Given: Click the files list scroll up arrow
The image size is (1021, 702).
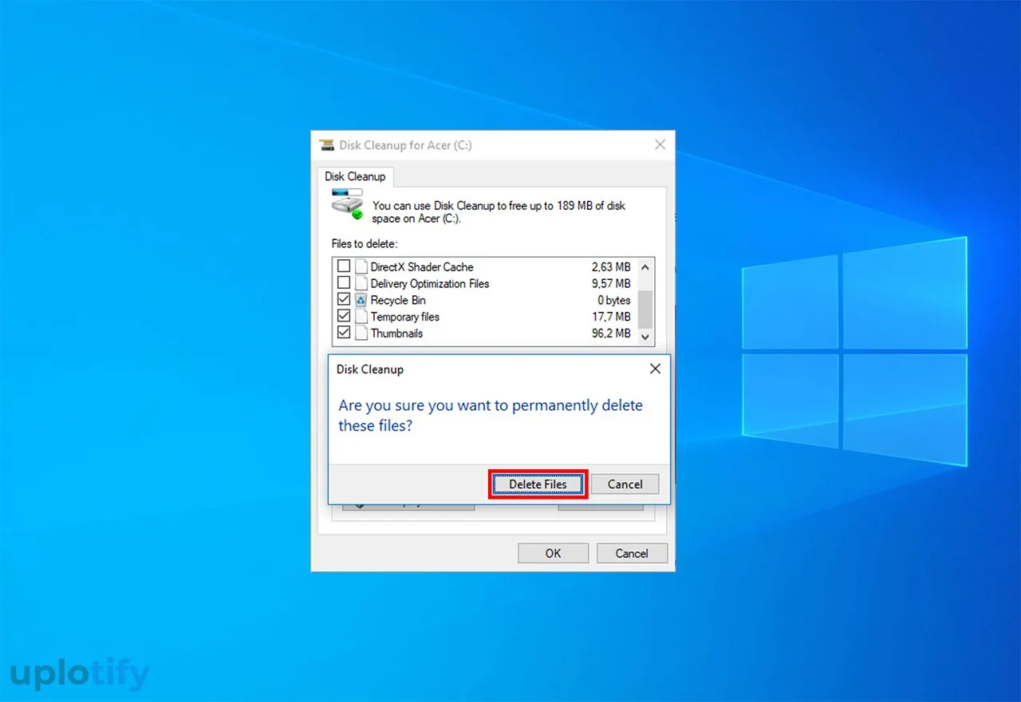Looking at the screenshot, I should [645, 266].
